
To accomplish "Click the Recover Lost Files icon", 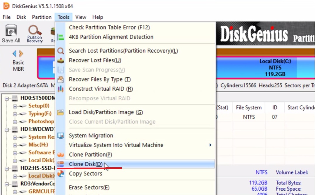I will point(61,60).
